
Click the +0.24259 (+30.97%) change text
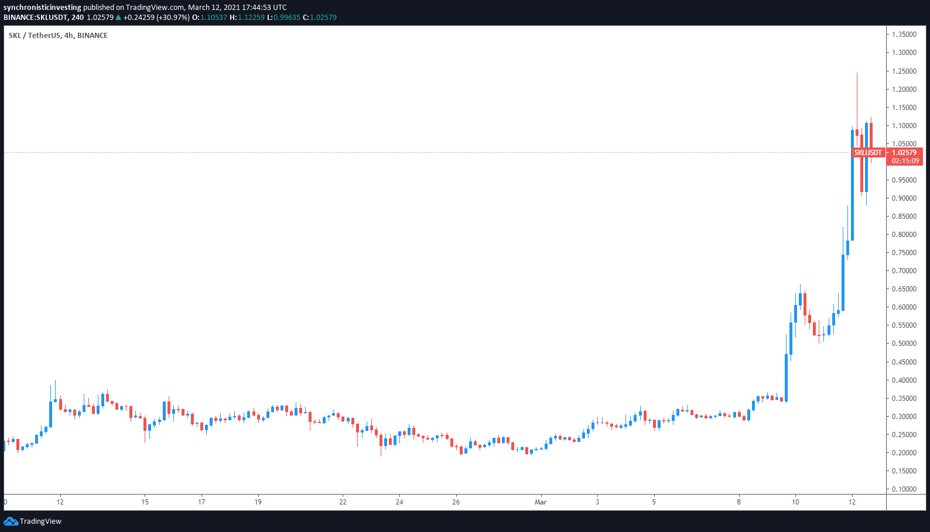tap(156, 18)
